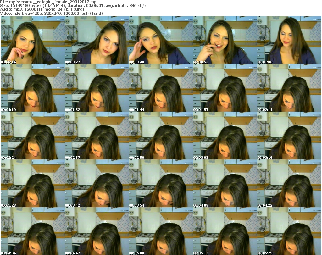Pick the 00:02:50 frame
Viewport: 322px width, 255px height.
161,136
